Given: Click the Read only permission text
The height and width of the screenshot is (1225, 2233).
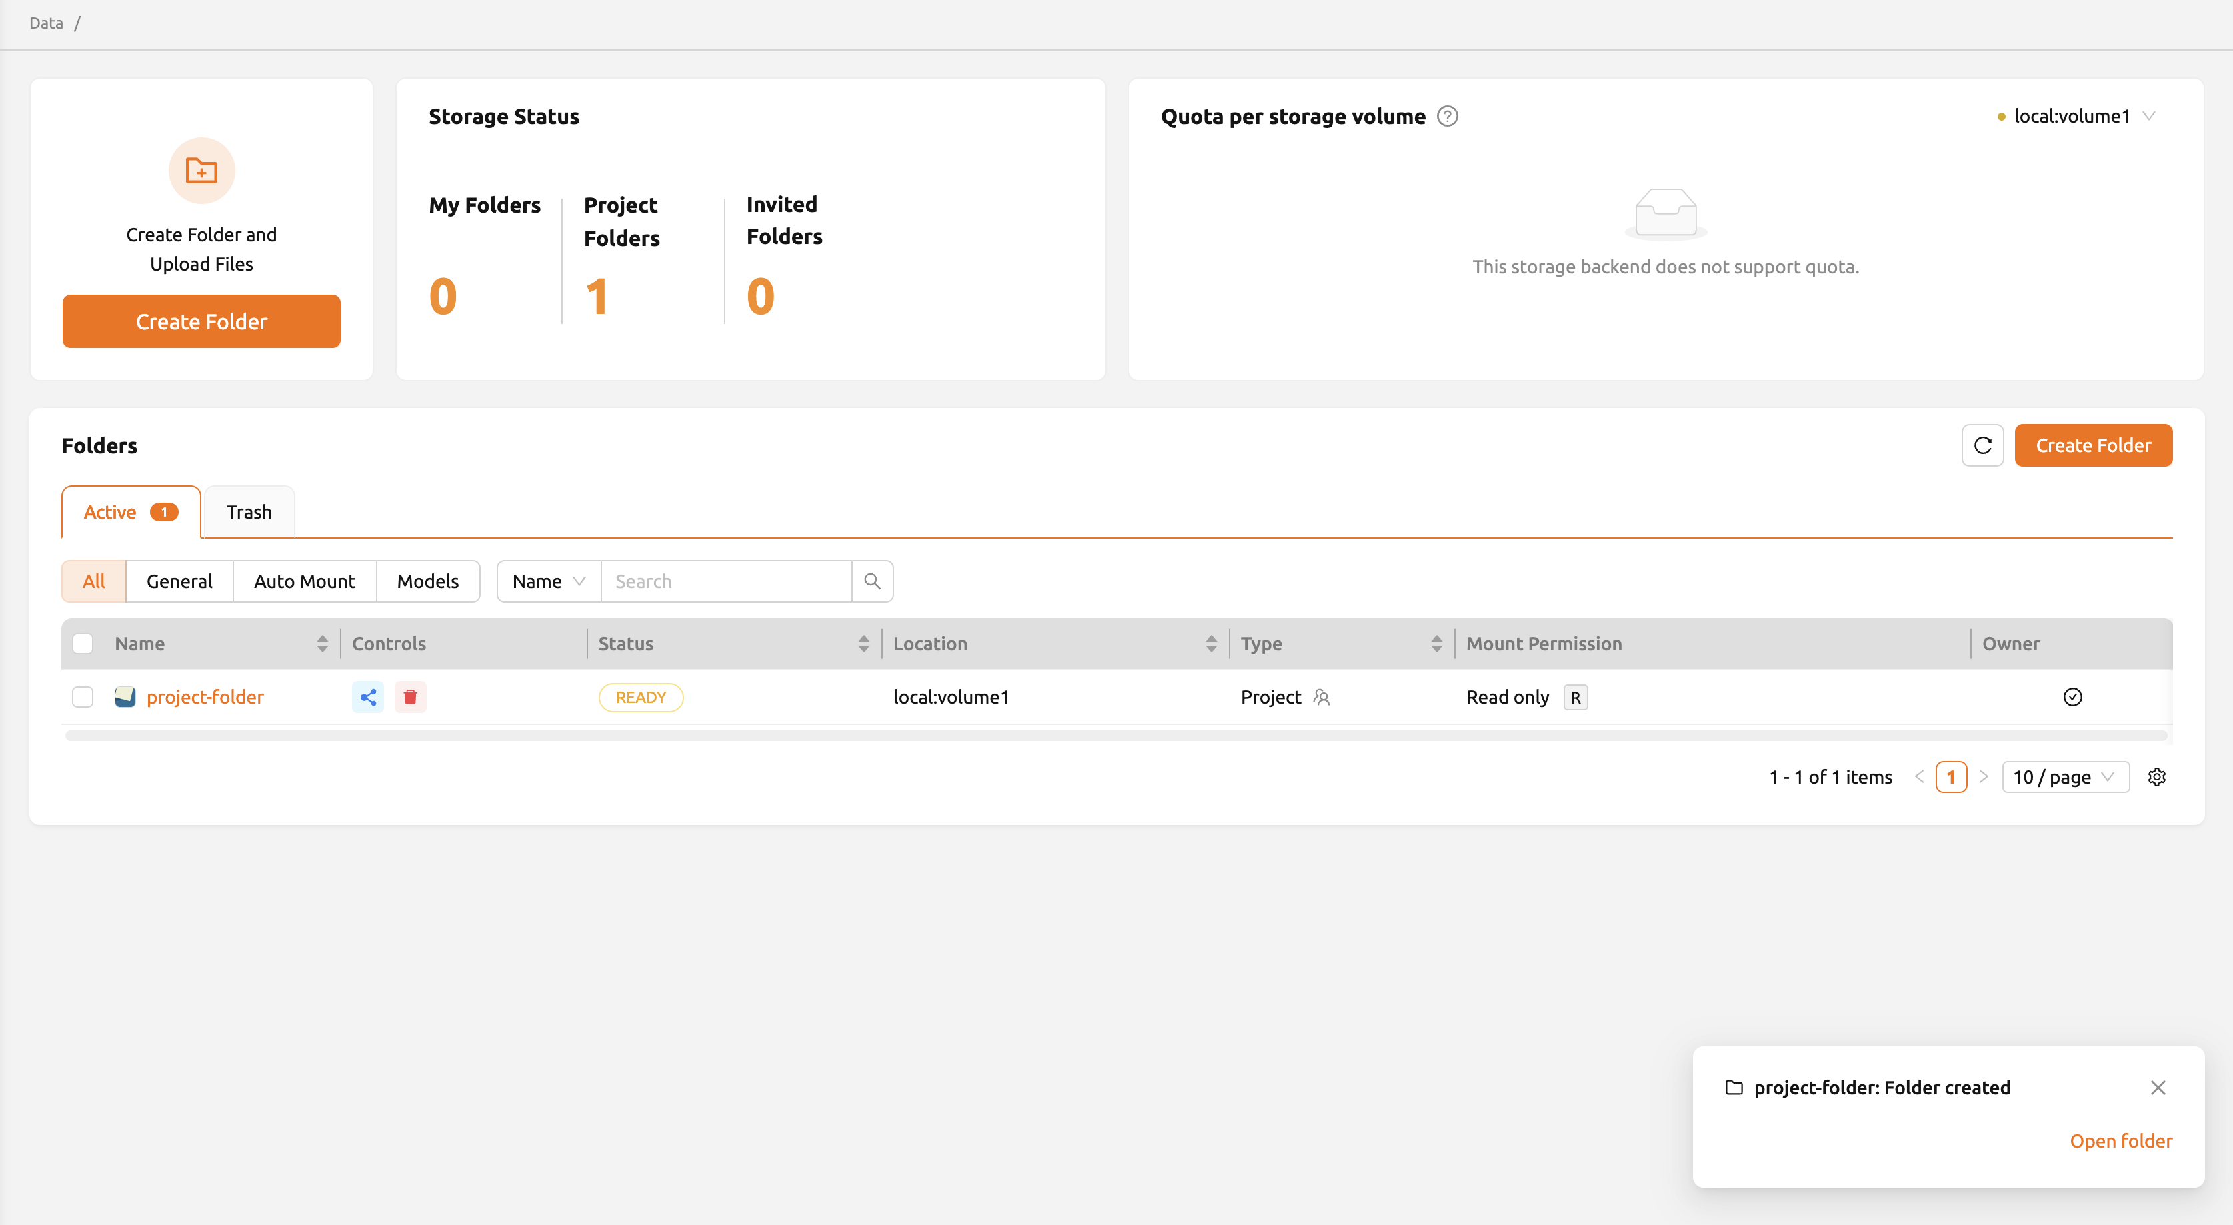Looking at the screenshot, I should pyautogui.click(x=1508, y=697).
